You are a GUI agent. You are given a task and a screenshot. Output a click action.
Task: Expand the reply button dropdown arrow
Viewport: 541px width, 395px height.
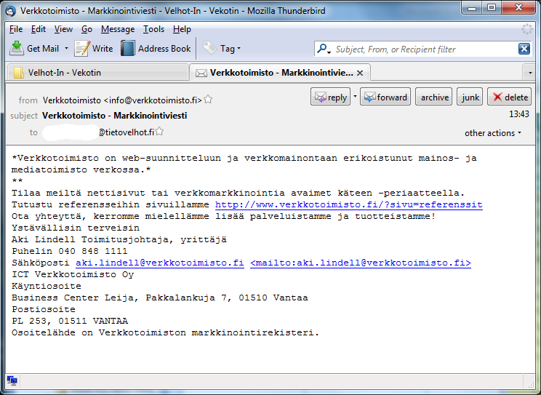(355, 97)
